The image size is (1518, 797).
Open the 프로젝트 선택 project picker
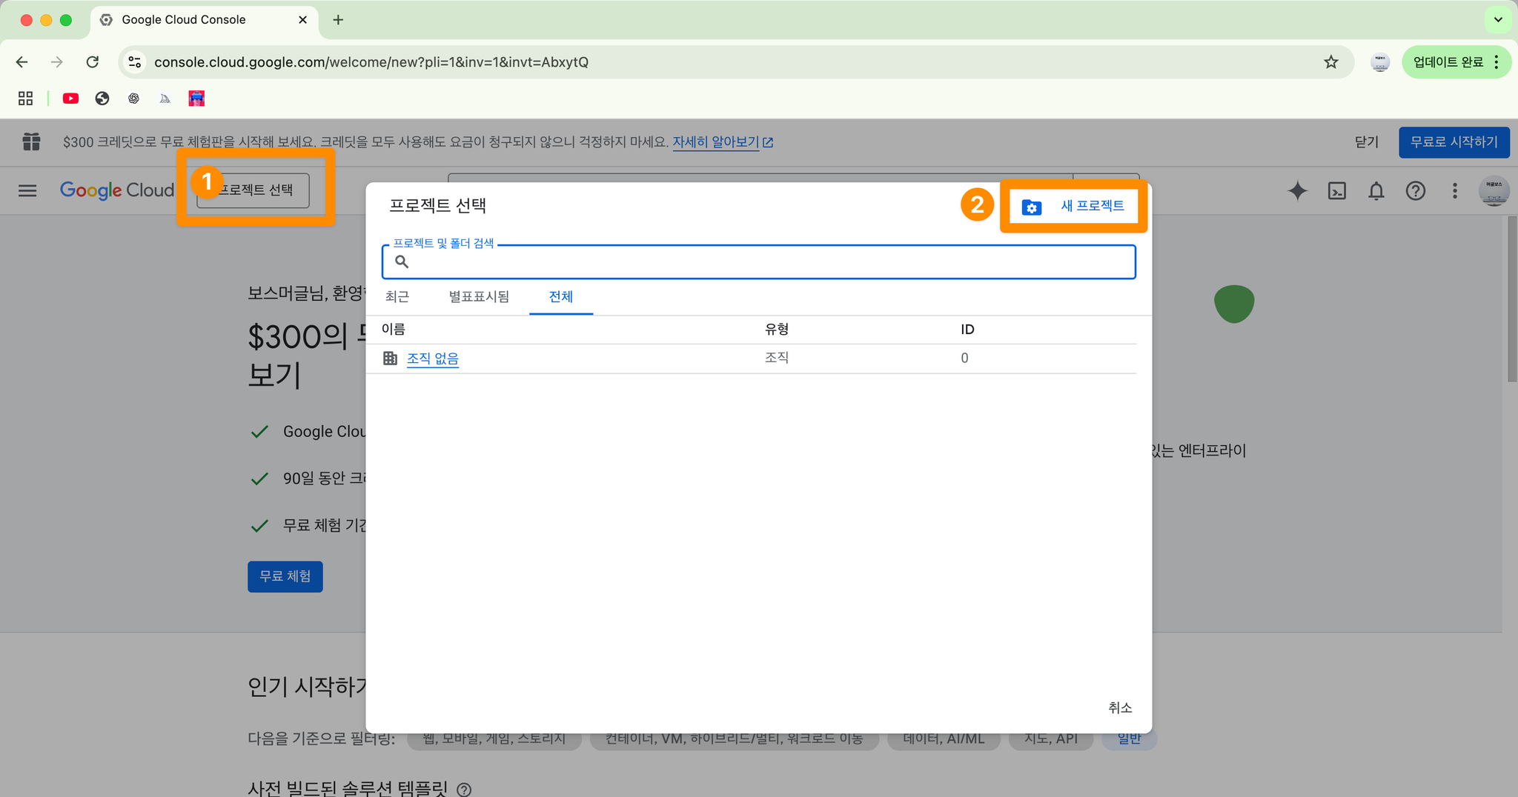(253, 190)
